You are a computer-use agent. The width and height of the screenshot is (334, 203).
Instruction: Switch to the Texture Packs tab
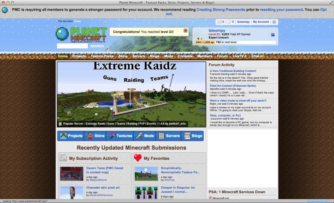pos(102,56)
